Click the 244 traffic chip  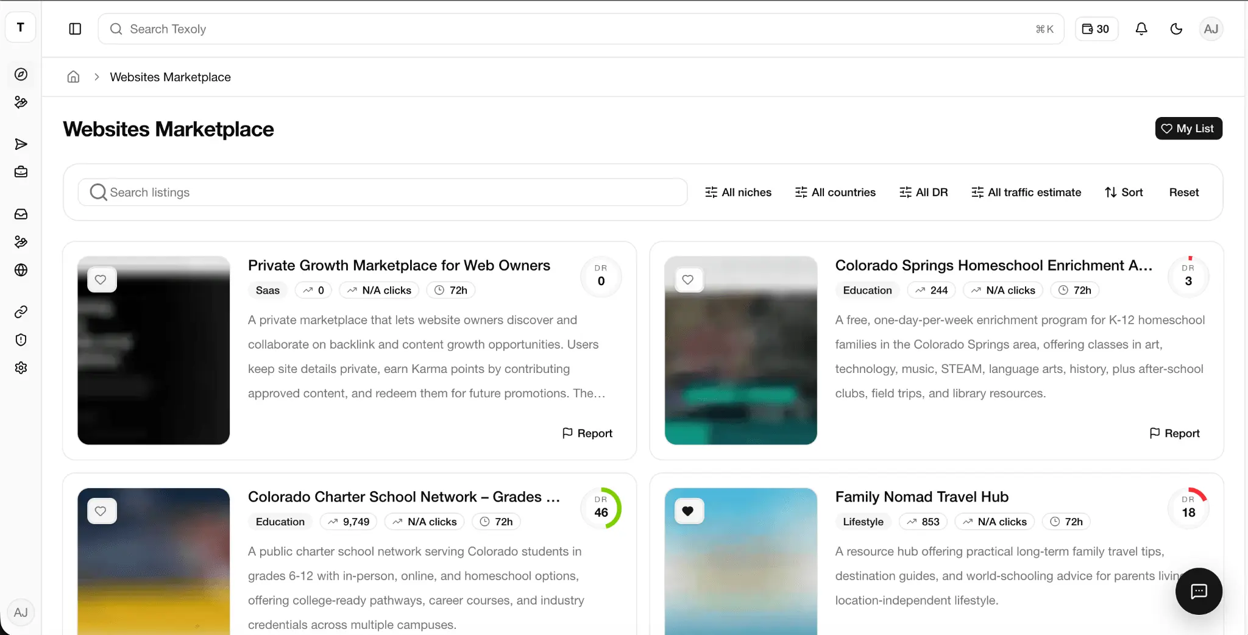pos(931,290)
